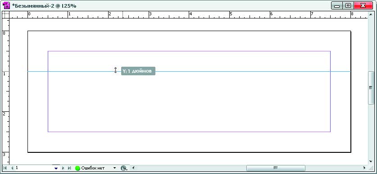Go to the next page
Viewport: 377px width, 174px height.
(63, 168)
